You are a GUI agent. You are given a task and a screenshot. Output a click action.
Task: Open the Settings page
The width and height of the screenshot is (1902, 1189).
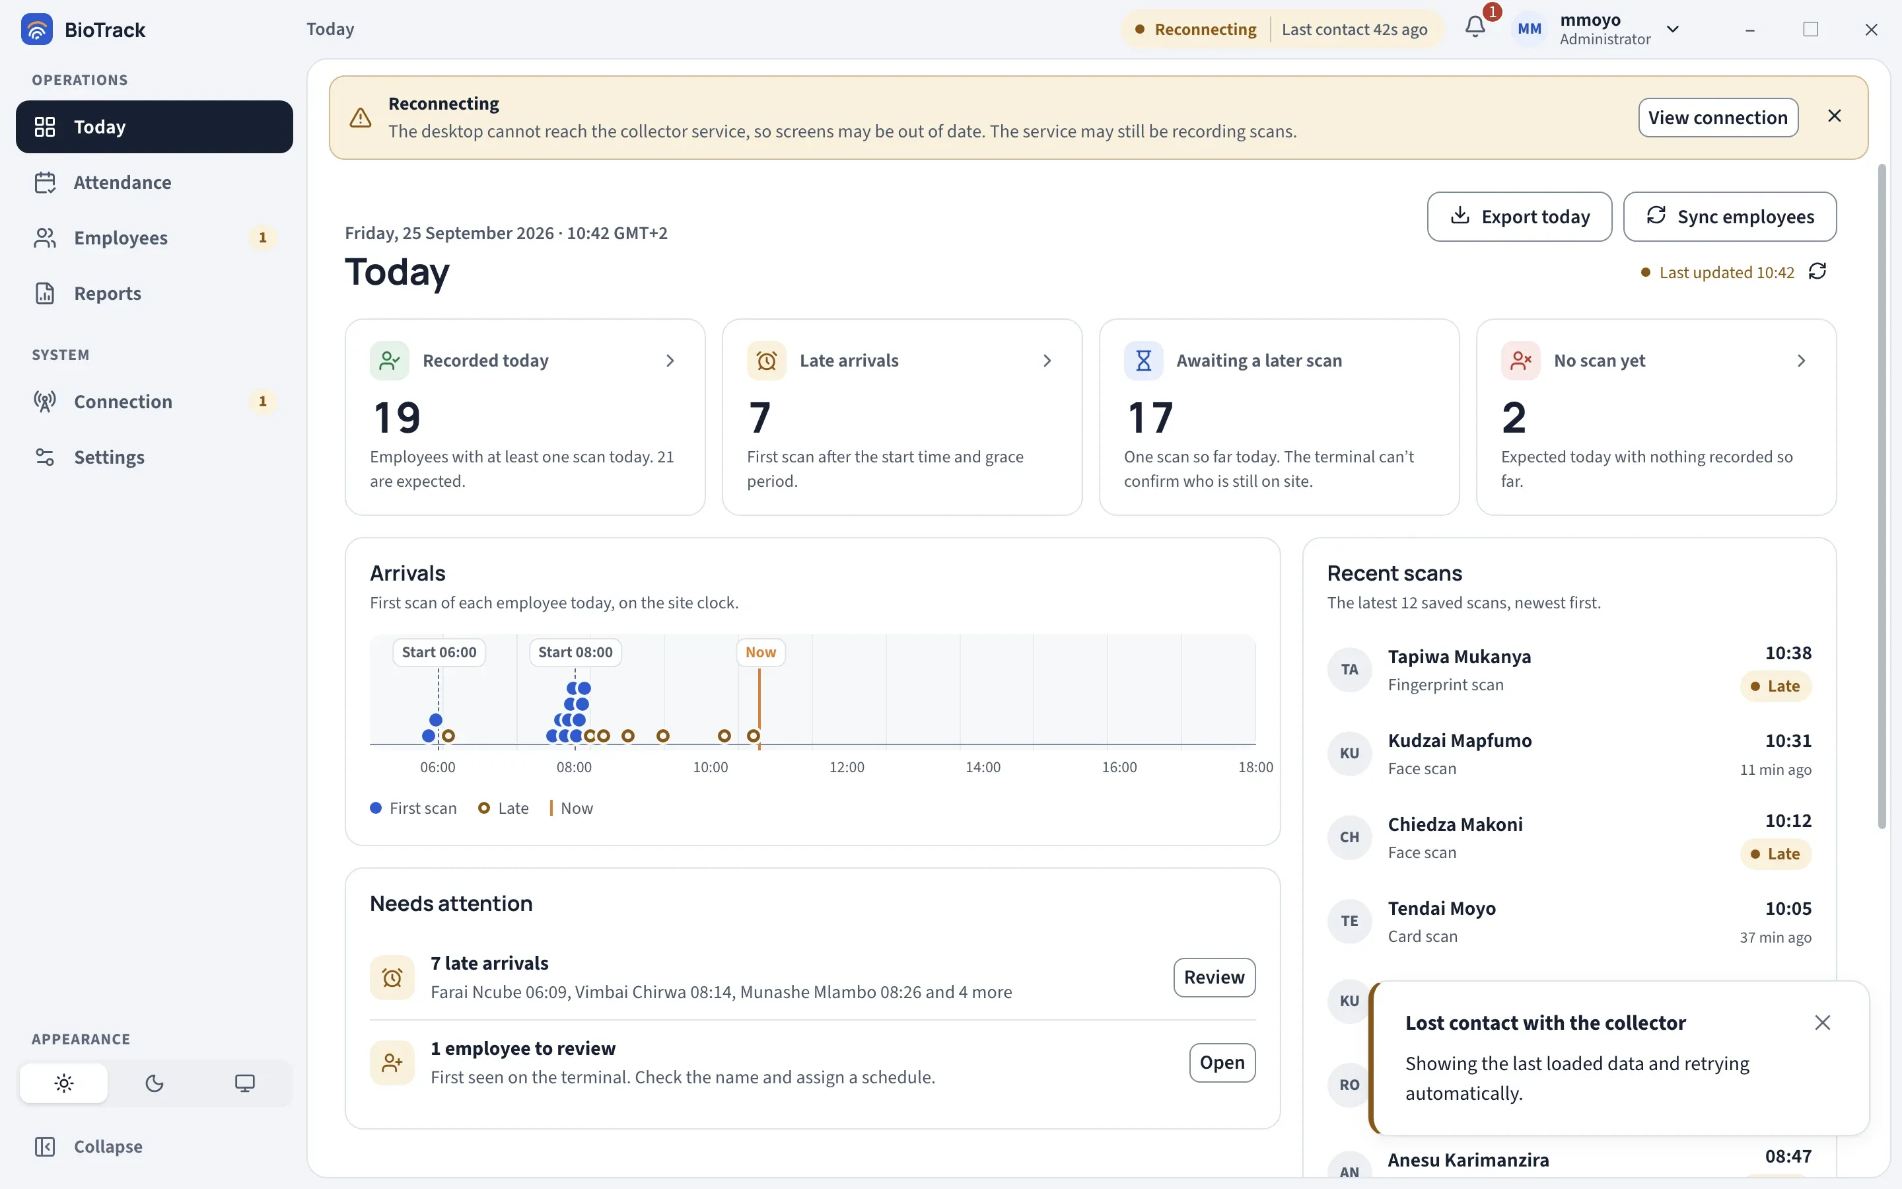(x=154, y=457)
